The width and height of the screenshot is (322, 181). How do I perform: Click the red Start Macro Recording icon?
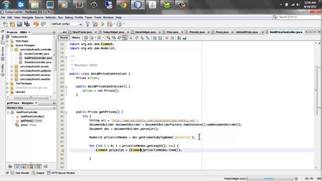[x=167, y=38]
